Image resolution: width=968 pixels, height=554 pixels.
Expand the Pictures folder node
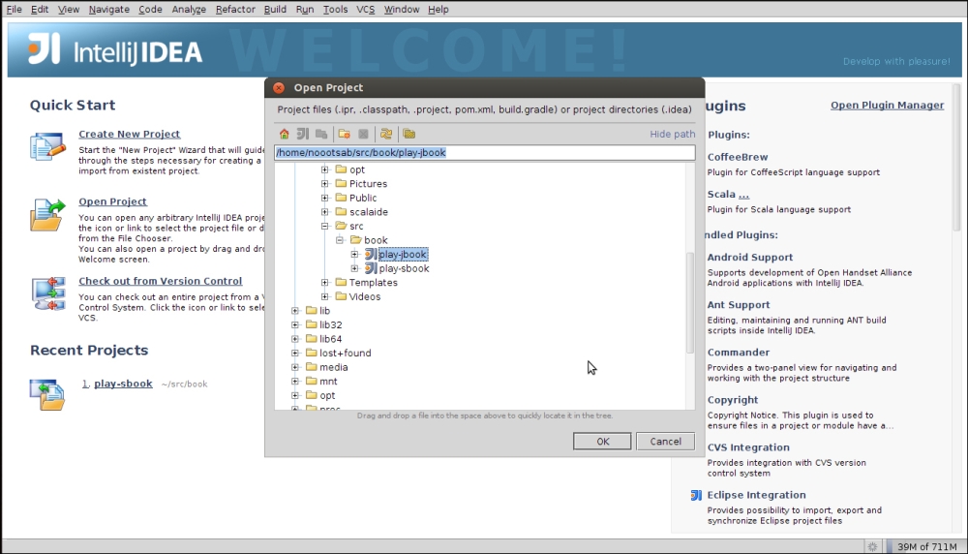pyautogui.click(x=324, y=184)
